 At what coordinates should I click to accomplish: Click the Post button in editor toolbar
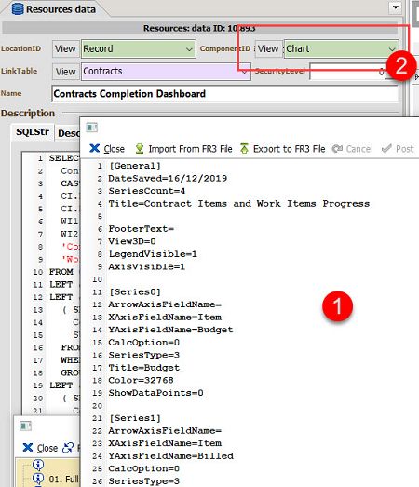point(398,149)
